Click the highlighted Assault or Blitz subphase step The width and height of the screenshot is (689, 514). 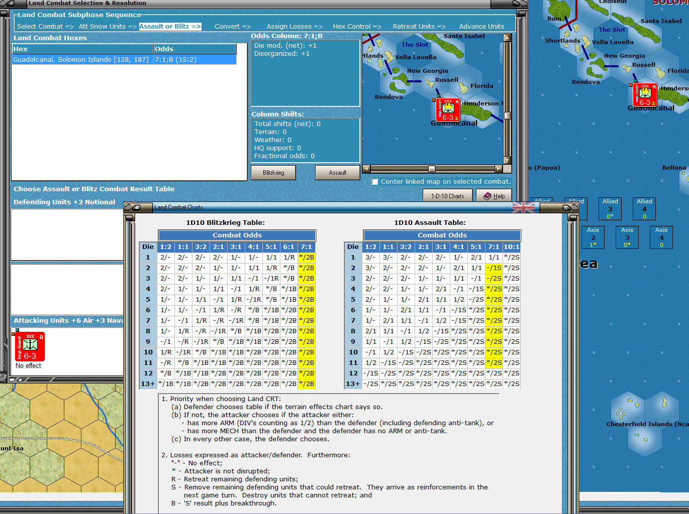(170, 27)
